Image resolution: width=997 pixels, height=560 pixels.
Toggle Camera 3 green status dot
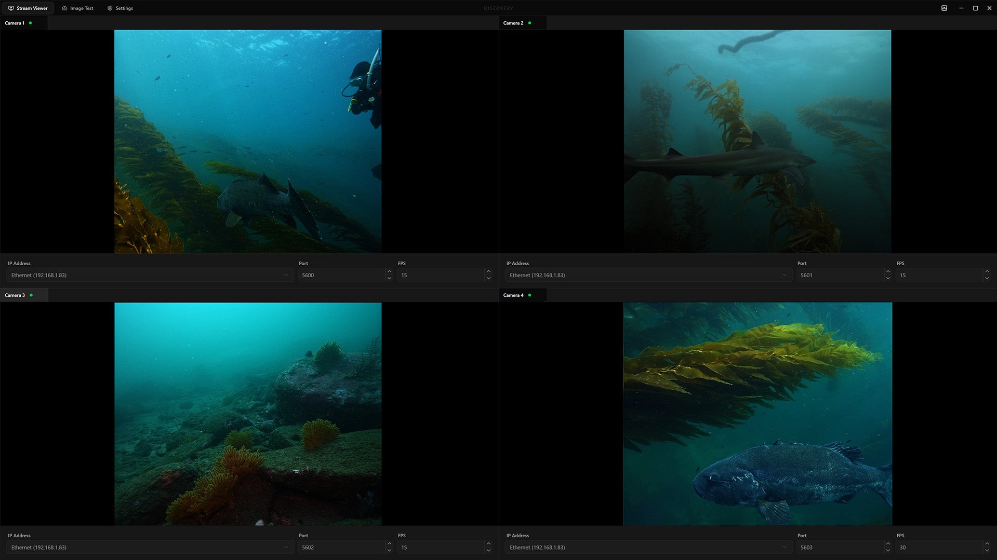coord(30,295)
